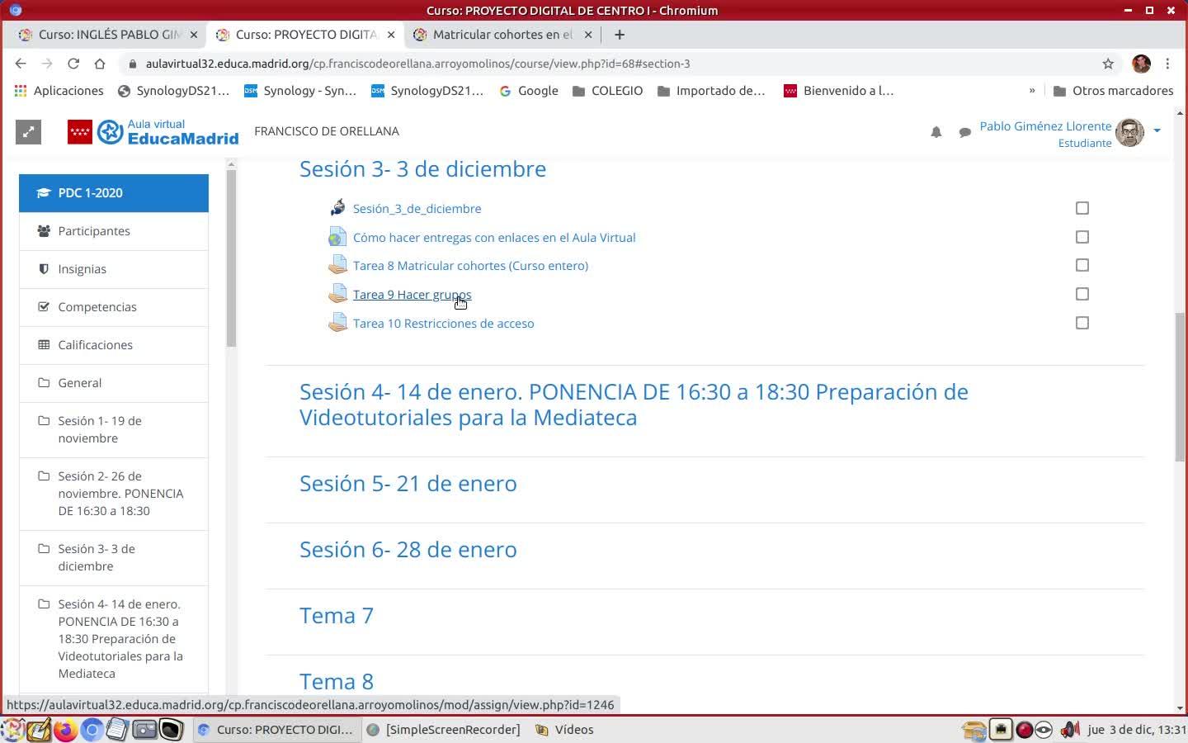Mark Sesión_3_de_diciembre as completed
1188x743 pixels.
click(1082, 208)
